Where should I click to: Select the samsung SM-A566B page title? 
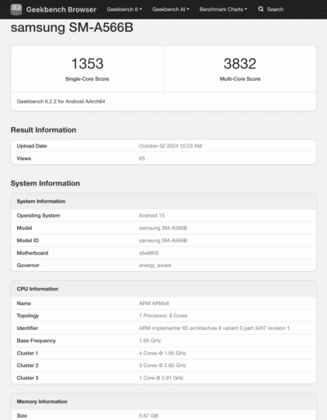[71, 27]
